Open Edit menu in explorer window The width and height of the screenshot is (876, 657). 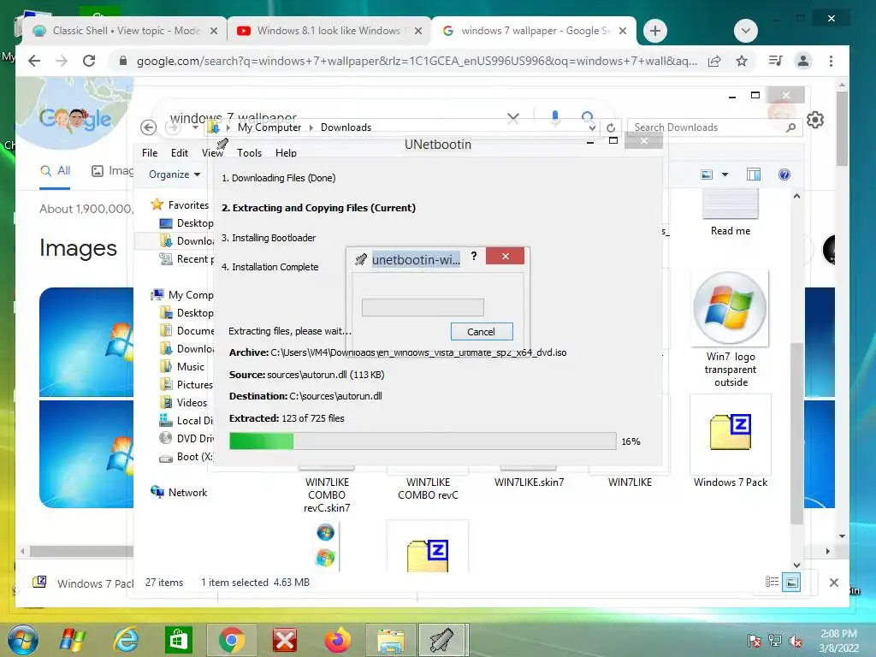[x=180, y=152]
